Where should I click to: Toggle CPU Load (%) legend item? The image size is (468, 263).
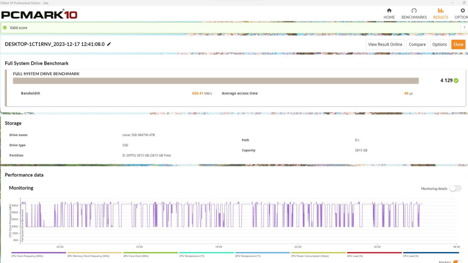click(431, 254)
